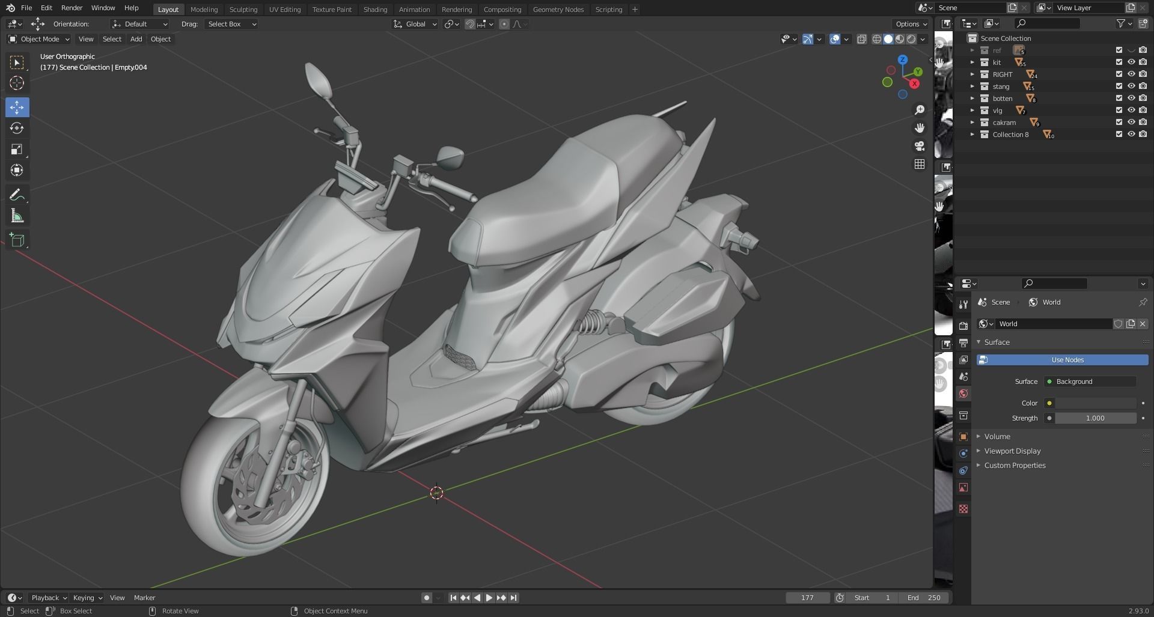1154x617 pixels.
Task: Open Object Properties in the properties sidebar
Action: point(963,437)
